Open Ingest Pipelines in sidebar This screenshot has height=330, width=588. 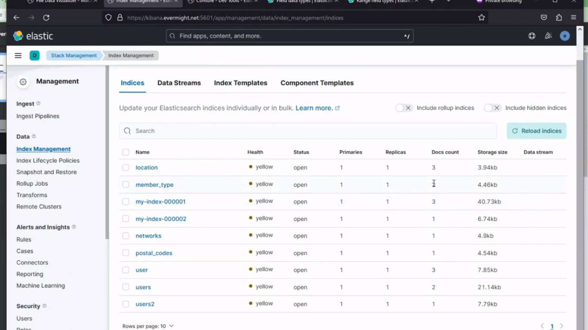[x=38, y=116]
